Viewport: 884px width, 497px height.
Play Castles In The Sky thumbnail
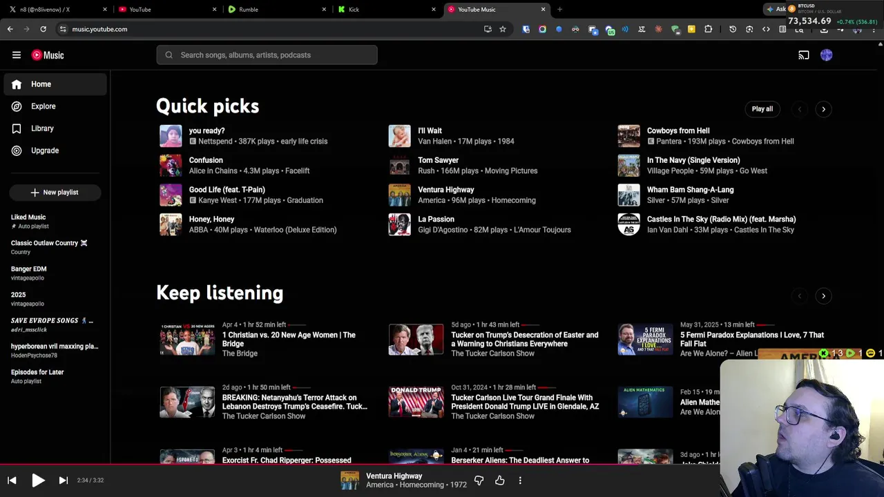click(x=628, y=224)
